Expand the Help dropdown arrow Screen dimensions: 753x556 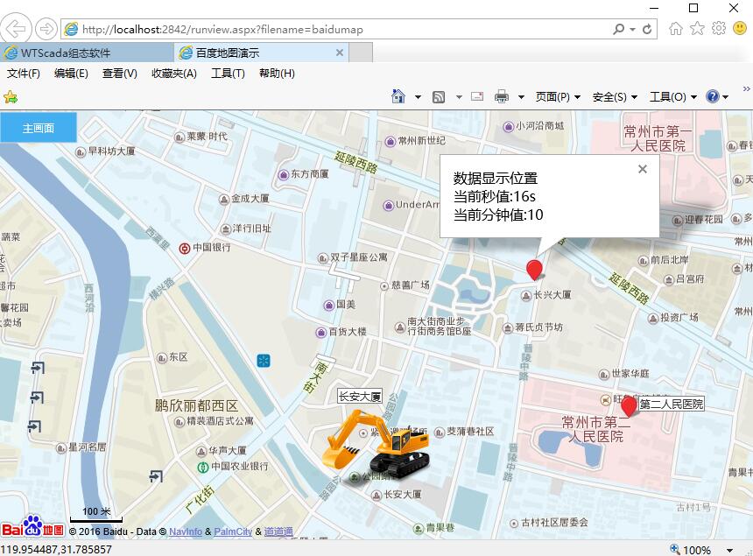pos(725,97)
